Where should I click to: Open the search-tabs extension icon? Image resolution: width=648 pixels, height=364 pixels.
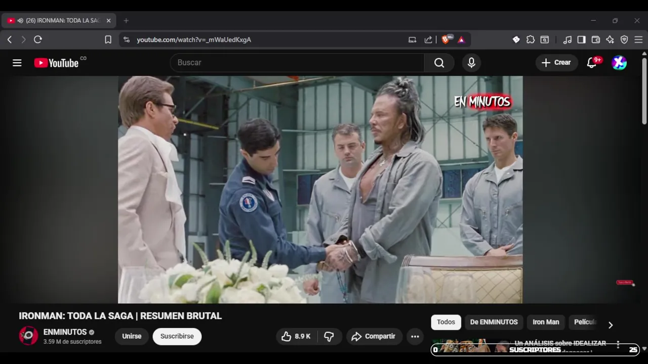pyautogui.click(x=545, y=39)
